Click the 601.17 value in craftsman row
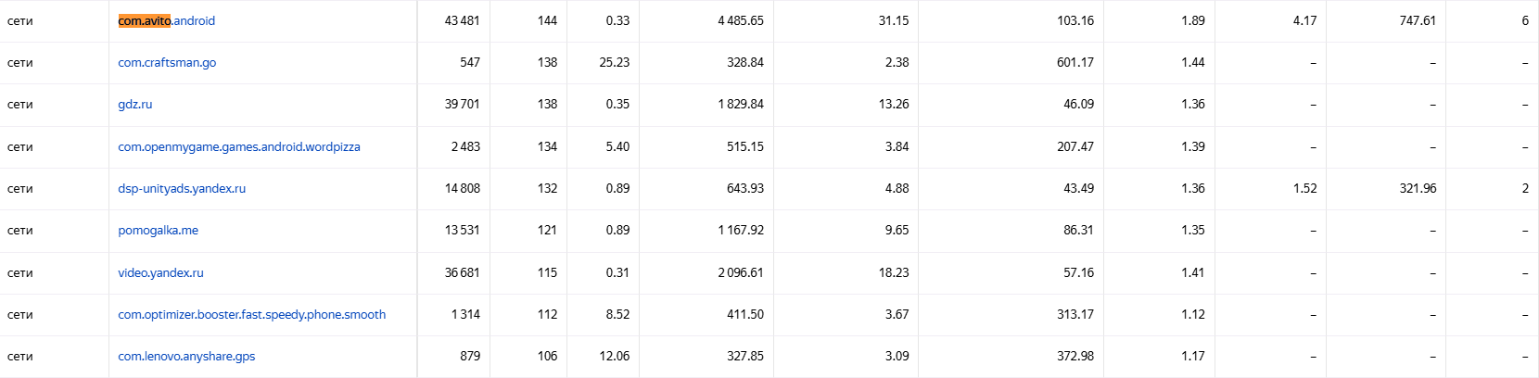 [x=1075, y=62]
